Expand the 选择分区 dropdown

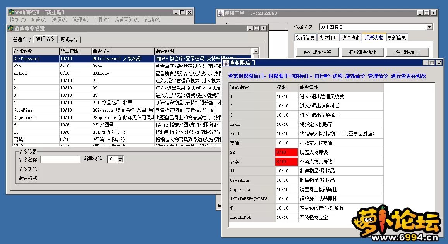[429, 27]
